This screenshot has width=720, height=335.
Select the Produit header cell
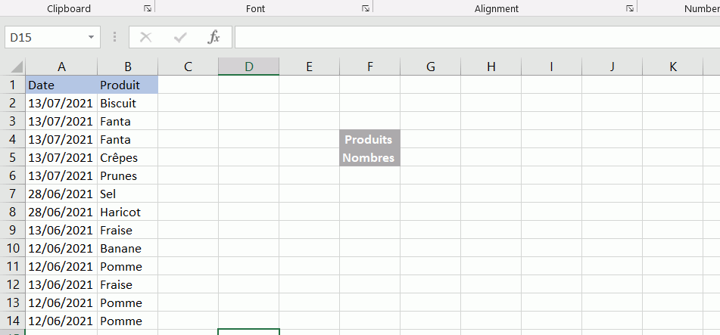coord(127,85)
